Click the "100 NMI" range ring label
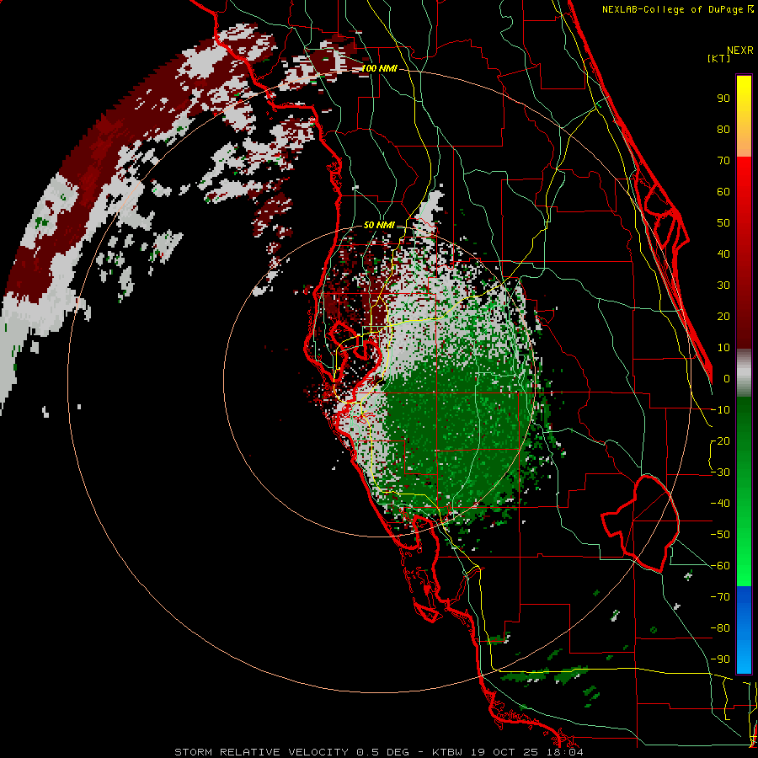This screenshot has height=758, width=758. [380, 69]
